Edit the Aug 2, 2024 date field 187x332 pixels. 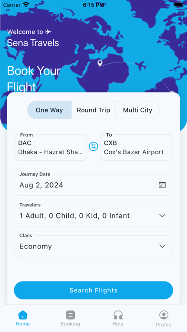coord(93,185)
